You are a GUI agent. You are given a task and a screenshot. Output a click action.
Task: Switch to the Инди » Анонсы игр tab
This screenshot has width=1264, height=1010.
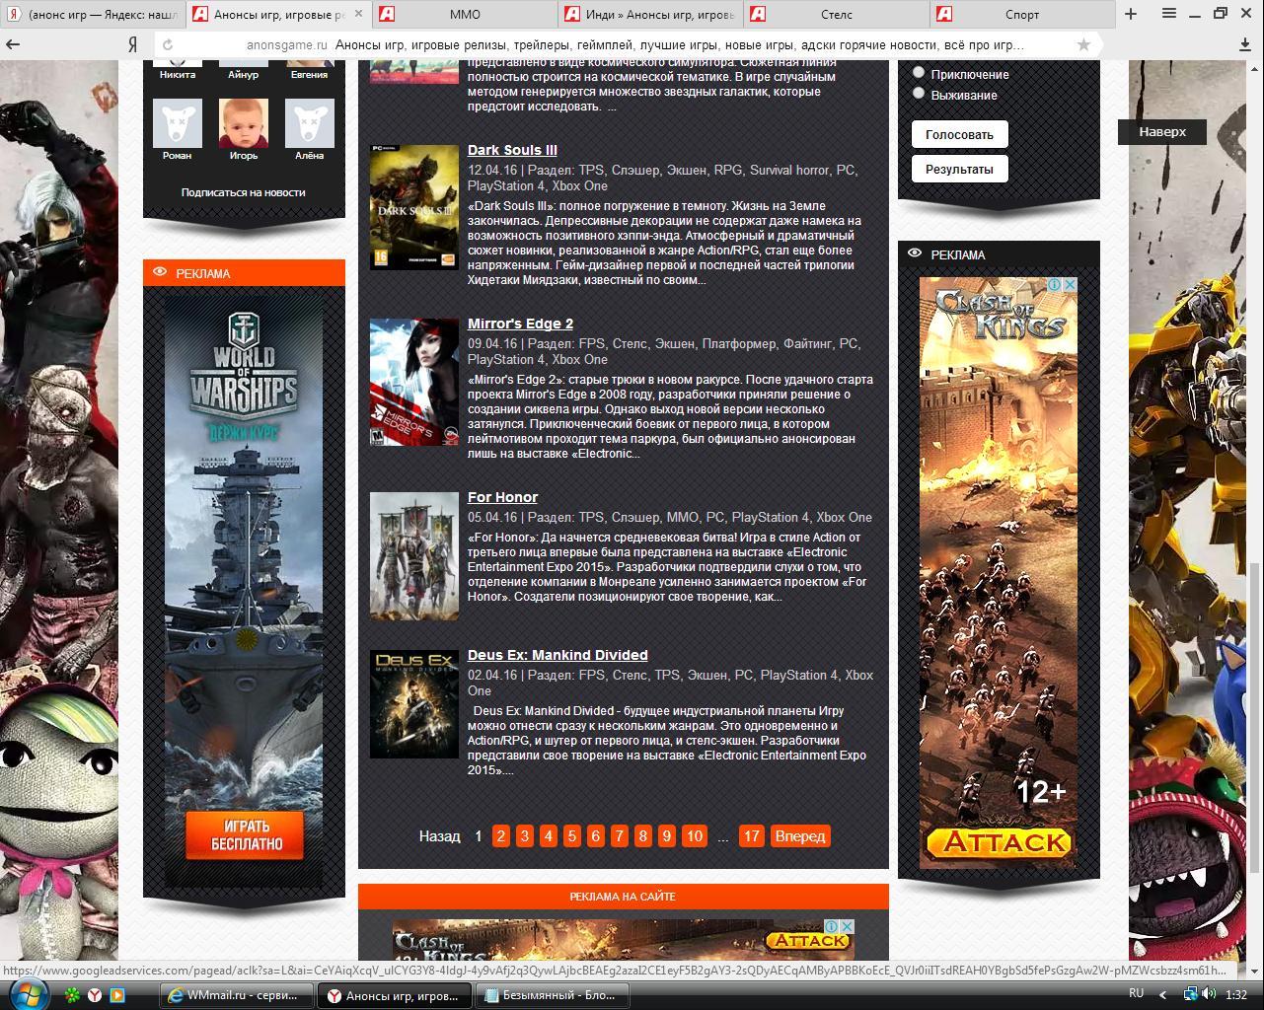click(x=650, y=15)
